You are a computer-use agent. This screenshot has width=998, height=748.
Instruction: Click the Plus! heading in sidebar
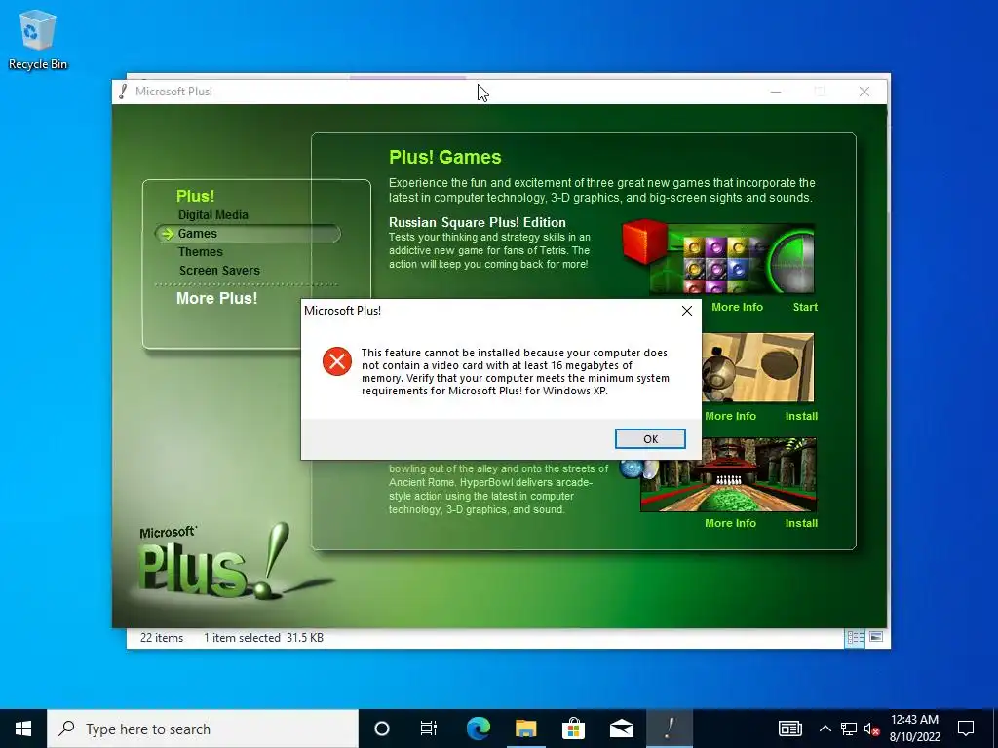coord(195,196)
